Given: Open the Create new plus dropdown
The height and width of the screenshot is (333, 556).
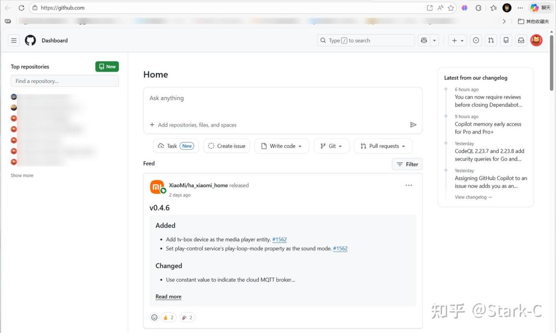Looking at the screenshot, I should [x=457, y=40].
